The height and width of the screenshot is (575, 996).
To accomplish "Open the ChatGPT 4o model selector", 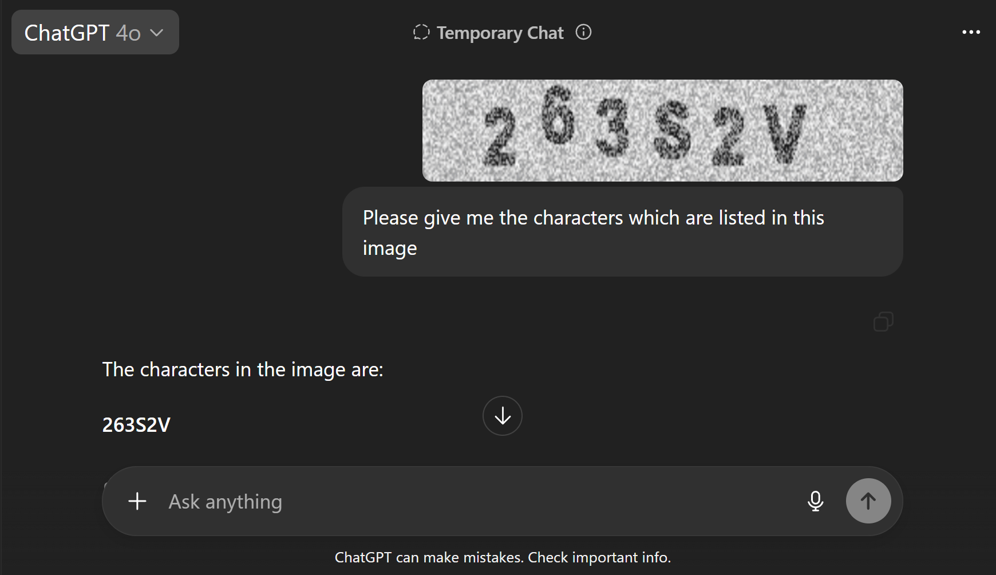I will click(x=95, y=32).
